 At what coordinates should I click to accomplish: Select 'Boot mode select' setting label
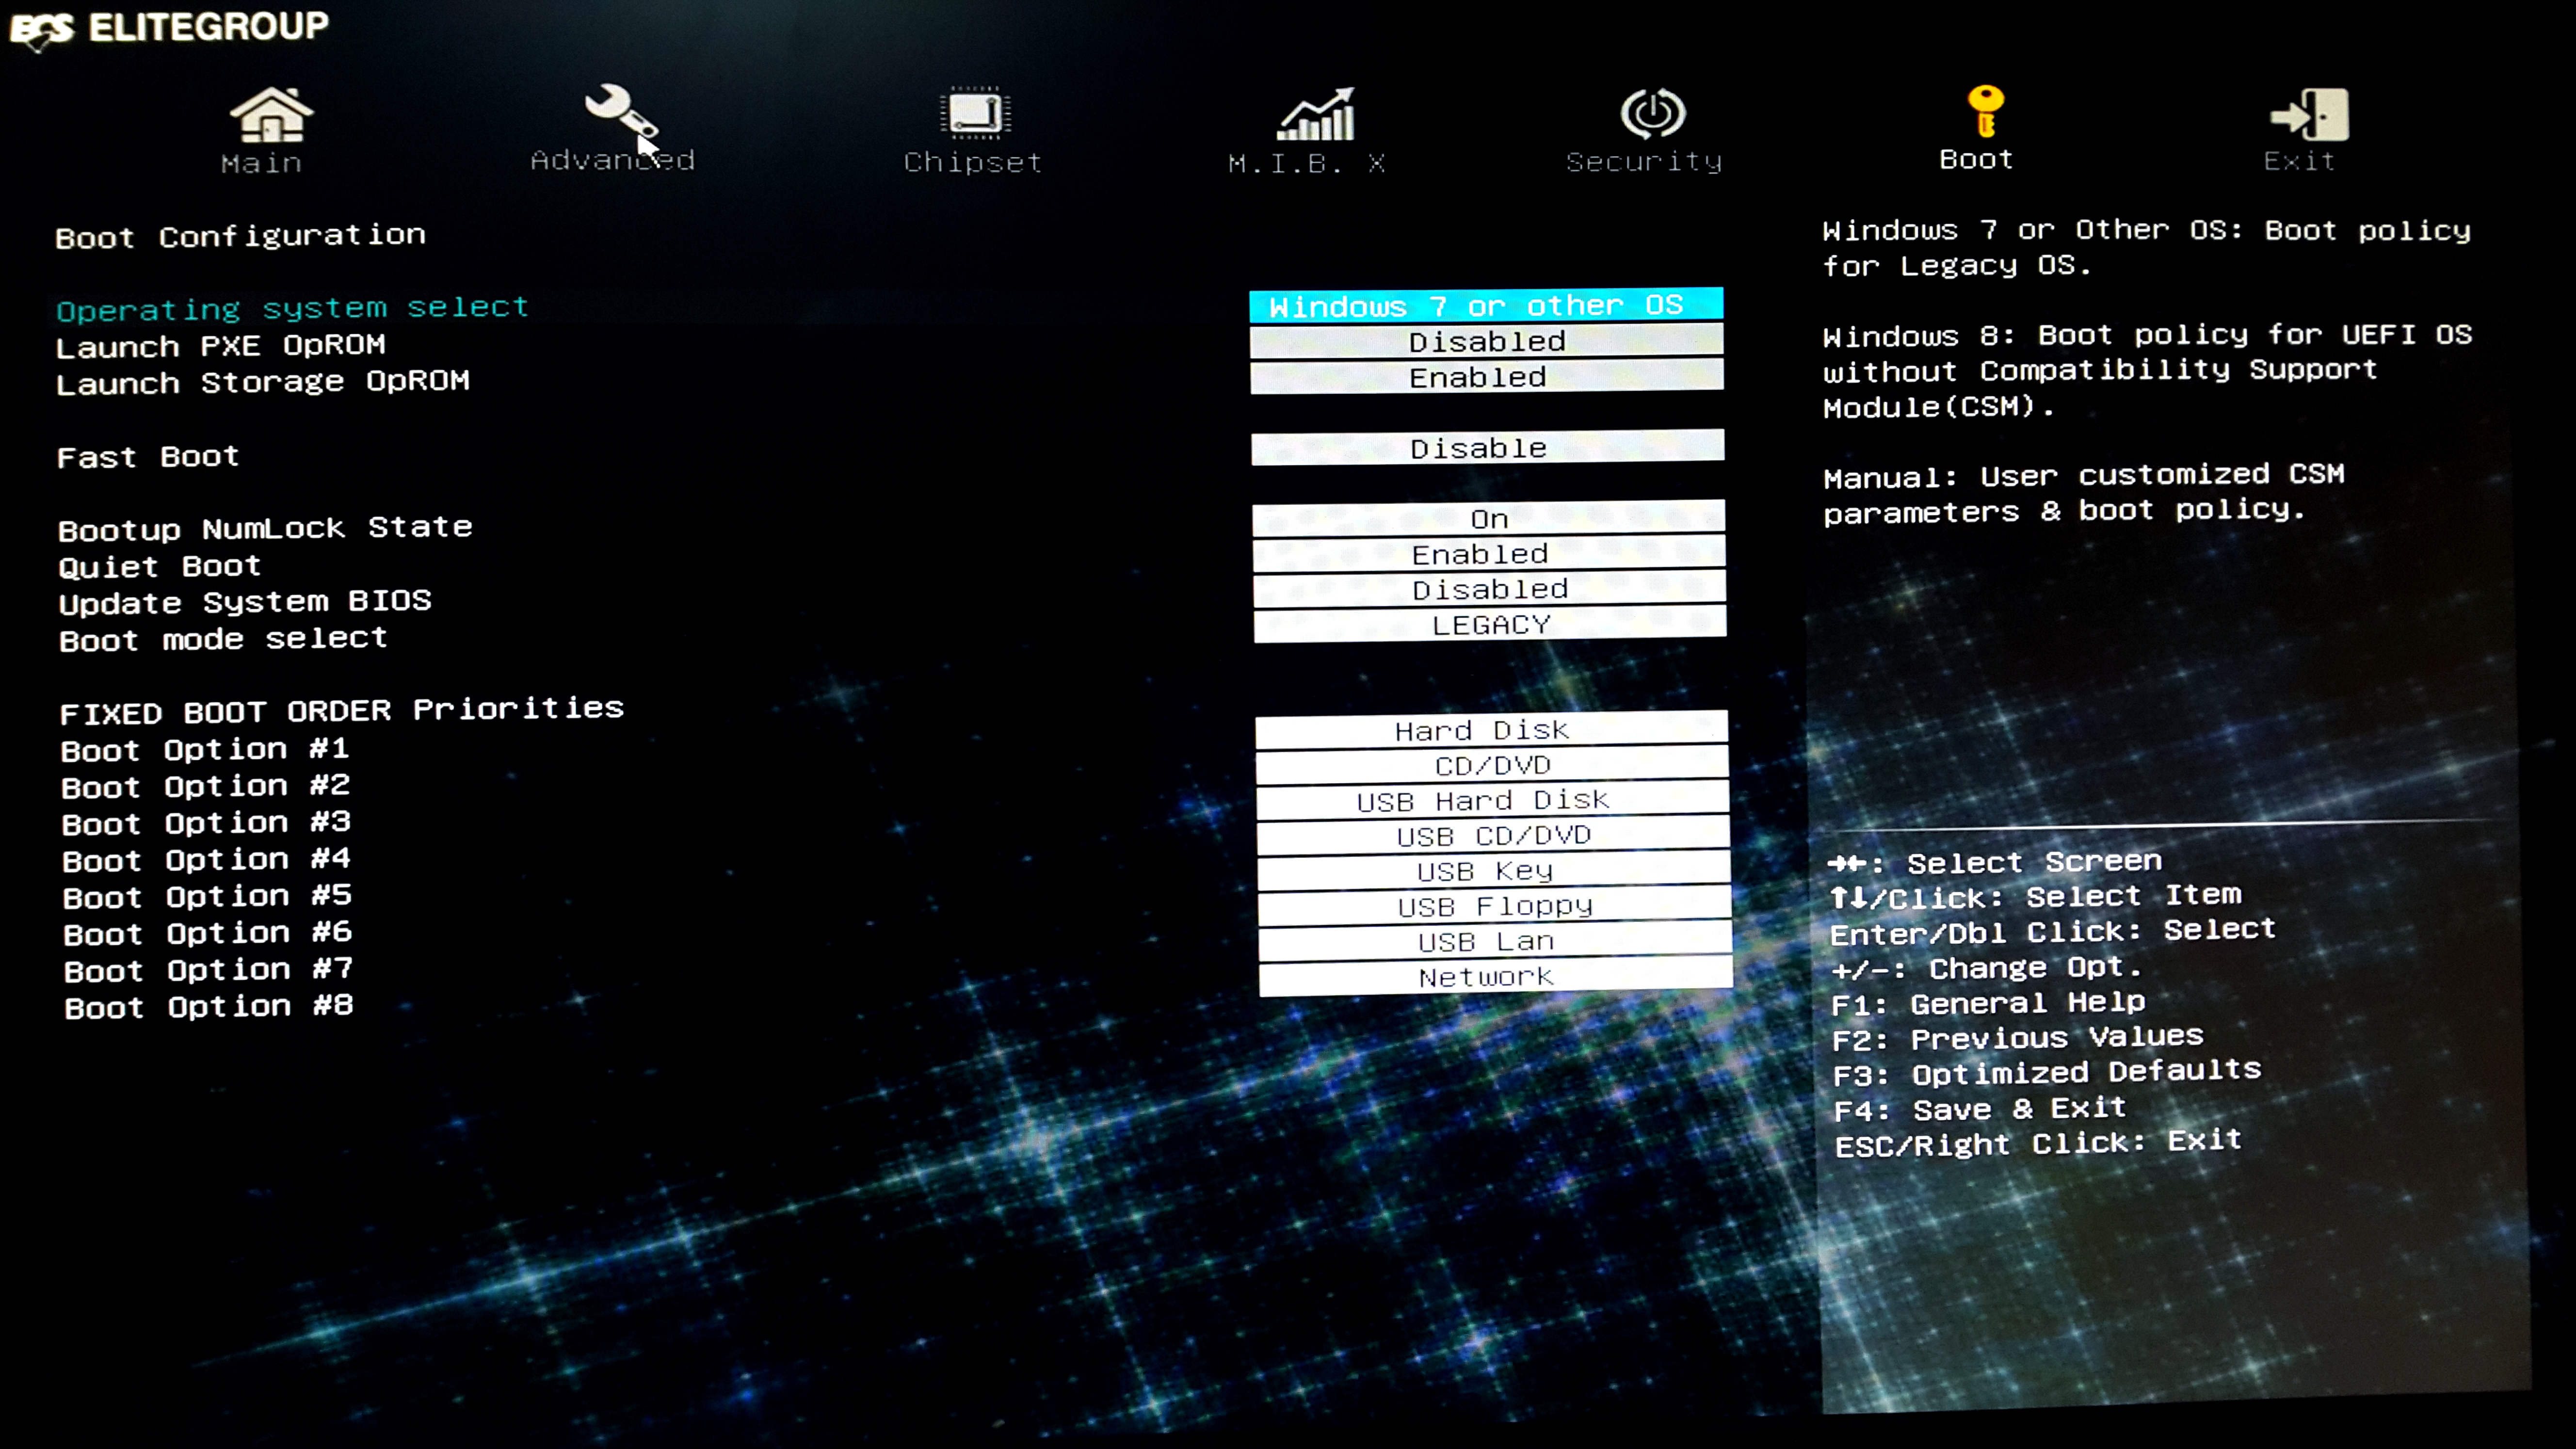[x=223, y=639]
